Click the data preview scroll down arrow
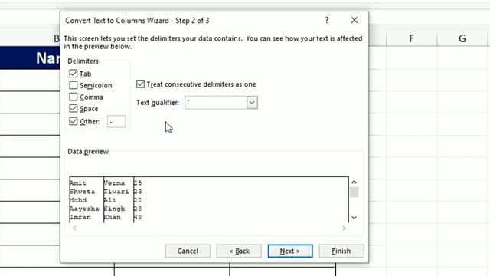The height and width of the screenshot is (276, 490). click(354, 218)
